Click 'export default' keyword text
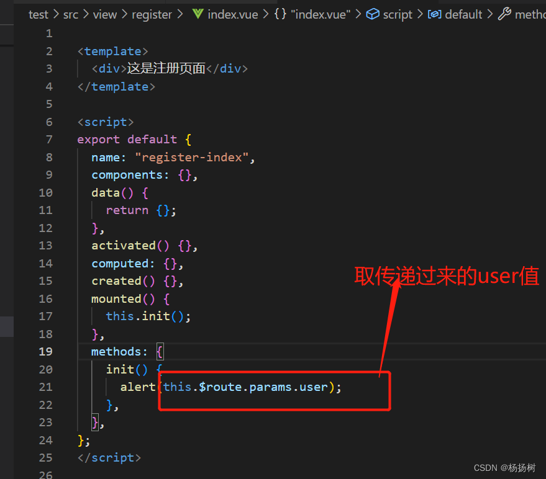Screen dimensions: 546x479 coord(127,140)
